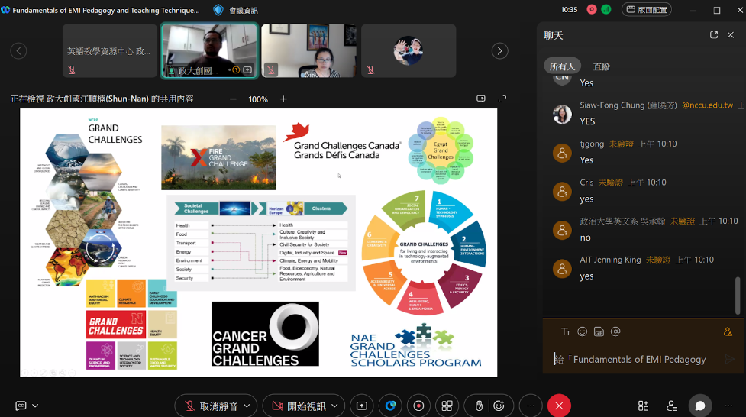Unmute microphone (取消靜音)
The image size is (746, 417).
[x=211, y=406]
